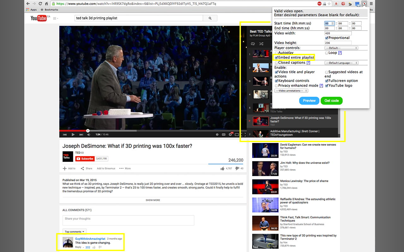Reply to the game changing comment
Screen dimensions: 404x252
(78, 247)
